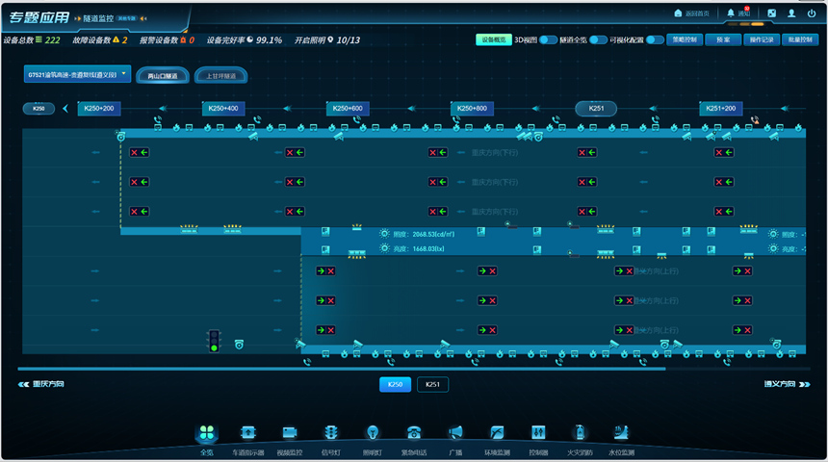Toggle the 隧道全览 switch

[x=598, y=40]
